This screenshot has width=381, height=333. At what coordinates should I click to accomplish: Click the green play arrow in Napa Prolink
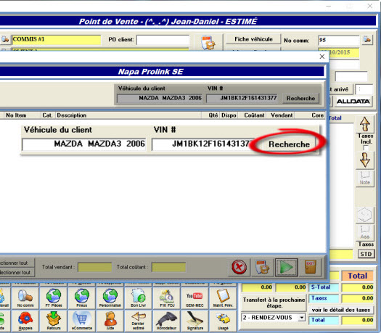coord(287,267)
